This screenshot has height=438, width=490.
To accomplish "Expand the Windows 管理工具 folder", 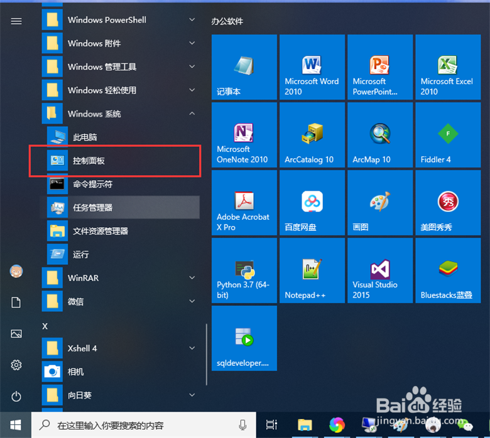I will tap(121, 67).
